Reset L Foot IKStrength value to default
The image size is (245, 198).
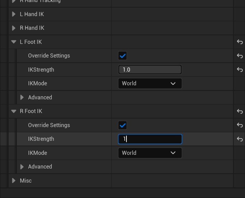pos(240,70)
